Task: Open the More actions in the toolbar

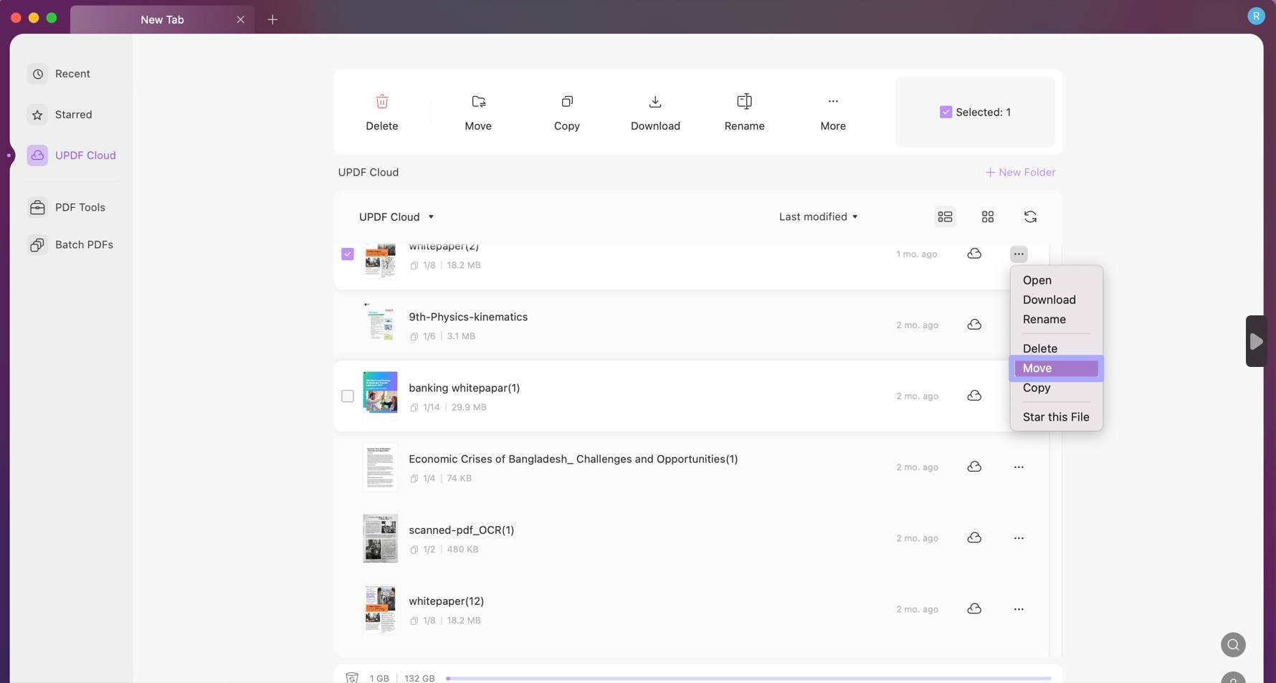Action: coord(833,113)
